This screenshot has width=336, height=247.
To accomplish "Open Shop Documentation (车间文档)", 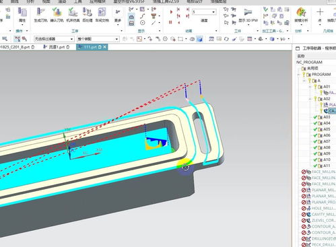I will [102, 15].
